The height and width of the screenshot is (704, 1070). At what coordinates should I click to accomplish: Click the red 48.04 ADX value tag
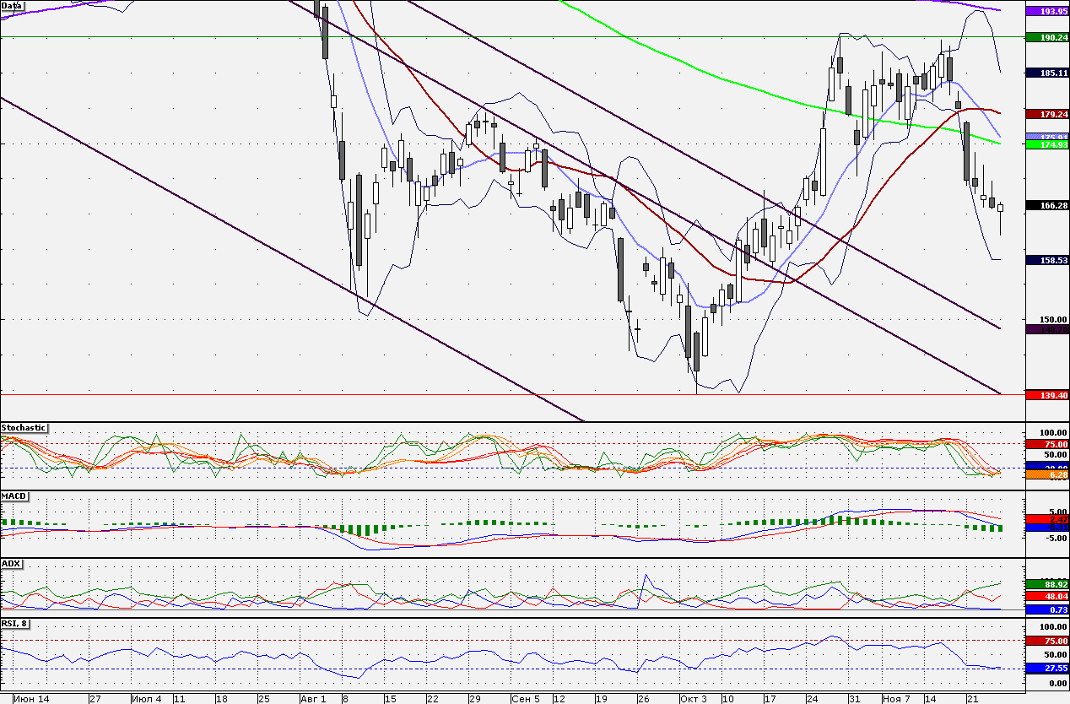pyautogui.click(x=1047, y=596)
